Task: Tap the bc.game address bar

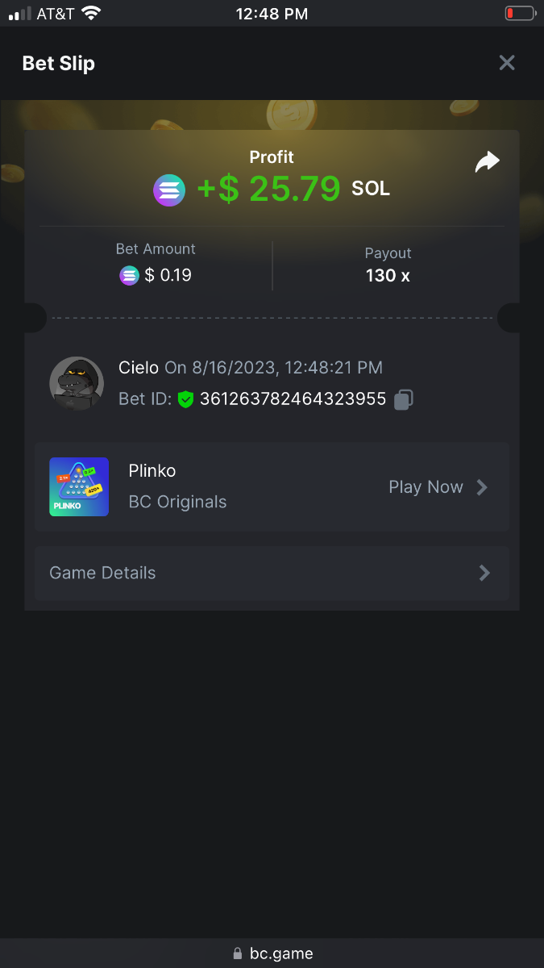Action: pyautogui.click(x=272, y=953)
